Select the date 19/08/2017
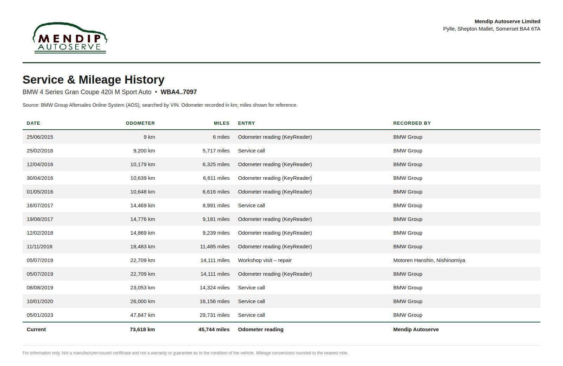563x366 pixels. pos(40,219)
